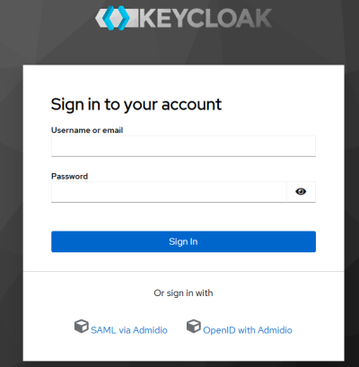Click the blue chevron Keycloak logo icon

pos(116,18)
